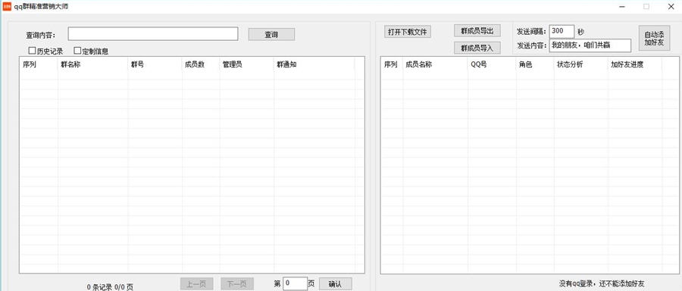Click the 发送内容 message input field
Screen dimensions: 682x291
(x=590, y=45)
